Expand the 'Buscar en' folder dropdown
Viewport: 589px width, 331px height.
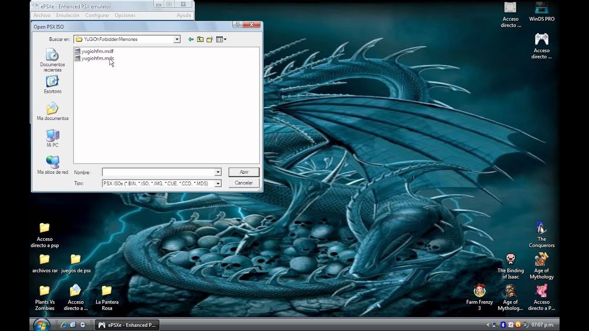click(x=177, y=40)
